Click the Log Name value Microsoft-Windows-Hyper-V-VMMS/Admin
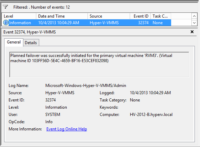200x147 pixels. click(x=86, y=86)
